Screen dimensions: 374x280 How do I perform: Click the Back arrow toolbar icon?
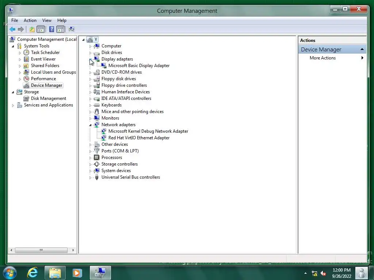click(x=12, y=29)
